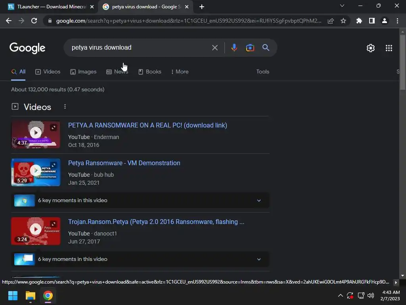This screenshot has height=305, width=406.
Task: Open a new browser tab
Action: 202,7
